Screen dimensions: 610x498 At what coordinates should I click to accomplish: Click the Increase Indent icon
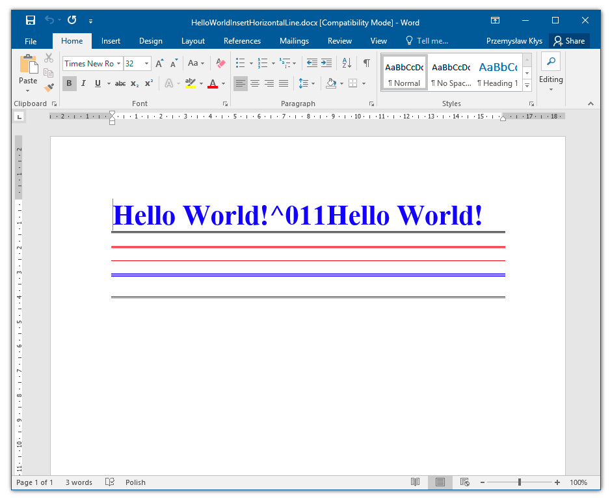coord(326,63)
